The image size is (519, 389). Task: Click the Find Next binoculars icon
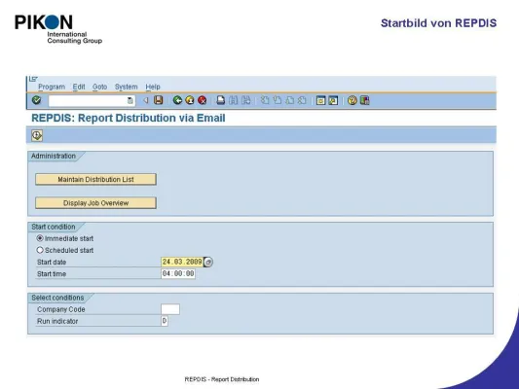click(x=246, y=100)
